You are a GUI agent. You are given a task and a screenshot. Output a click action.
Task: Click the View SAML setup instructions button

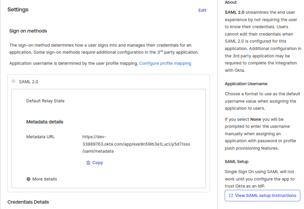(x=262, y=196)
